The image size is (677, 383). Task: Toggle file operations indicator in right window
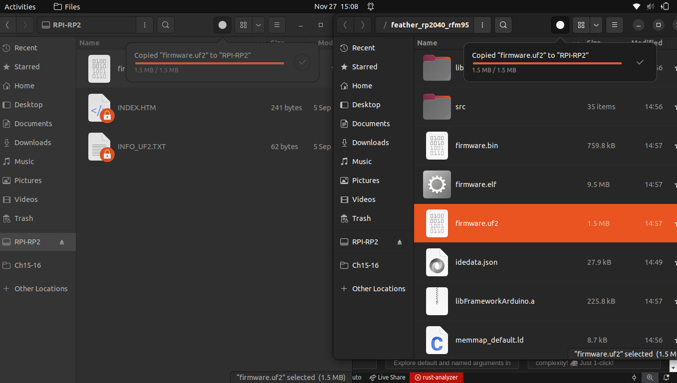coord(560,25)
